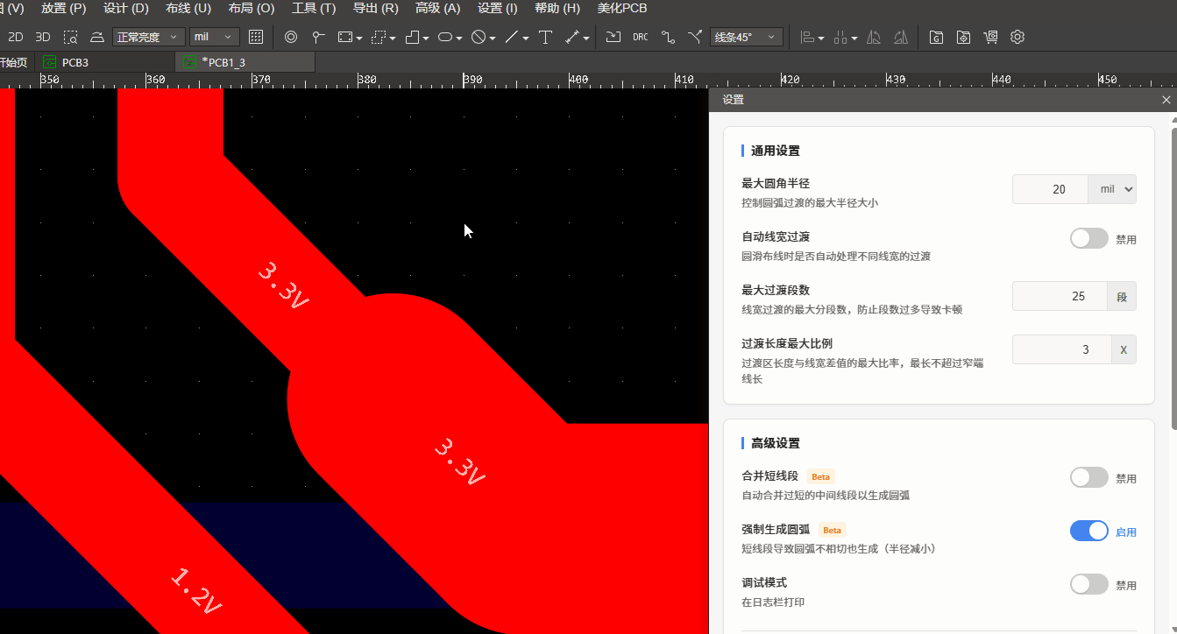Click the 最大过渡段数 value field

[x=1060, y=296]
